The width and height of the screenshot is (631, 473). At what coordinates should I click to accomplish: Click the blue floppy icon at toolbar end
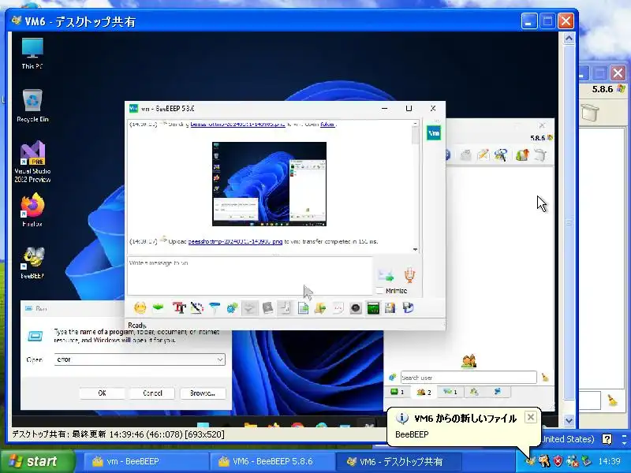[x=408, y=308]
